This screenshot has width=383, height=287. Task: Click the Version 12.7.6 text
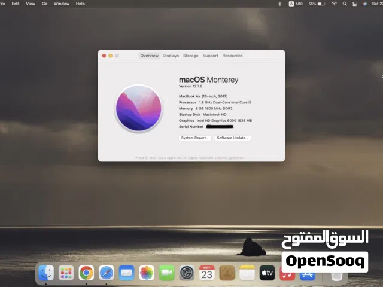pyautogui.click(x=190, y=86)
